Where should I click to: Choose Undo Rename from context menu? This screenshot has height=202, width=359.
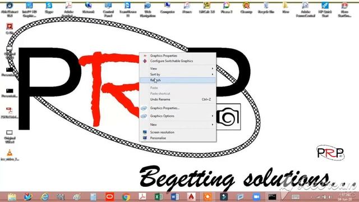click(177, 99)
